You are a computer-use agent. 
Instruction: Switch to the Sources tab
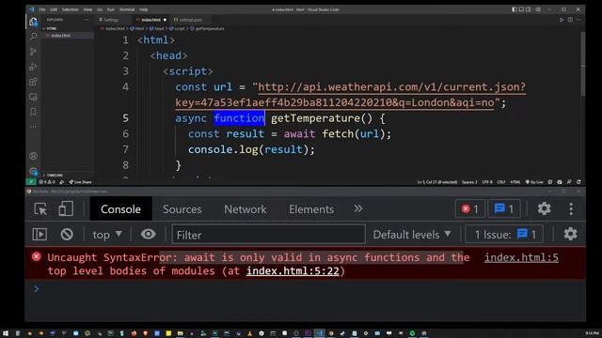tap(182, 209)
